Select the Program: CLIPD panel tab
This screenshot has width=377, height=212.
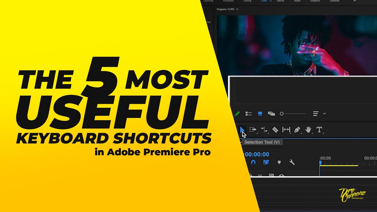[x=225, y=9]
